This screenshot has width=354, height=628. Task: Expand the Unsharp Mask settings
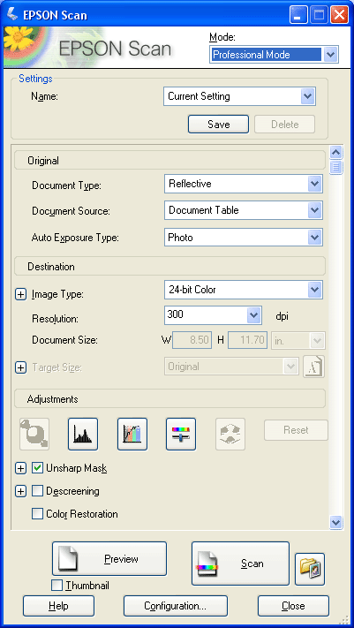click(x=20, y=468)
